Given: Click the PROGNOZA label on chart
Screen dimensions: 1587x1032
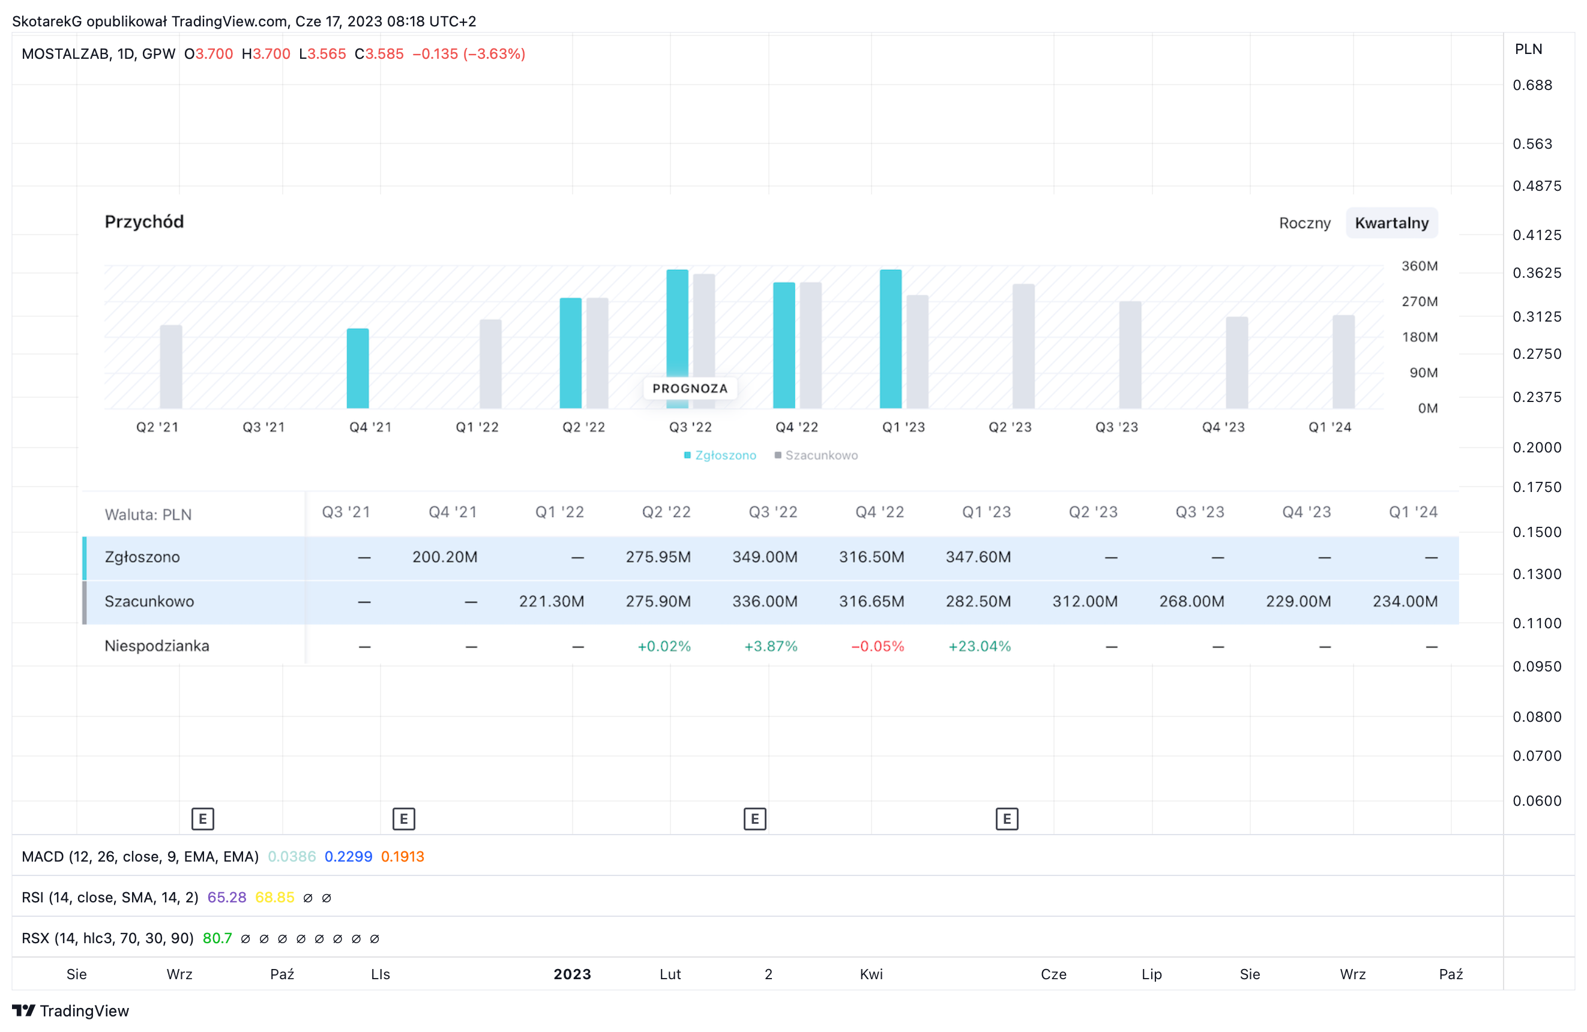Looking at the screenshot, I should (x=690, y=389).
